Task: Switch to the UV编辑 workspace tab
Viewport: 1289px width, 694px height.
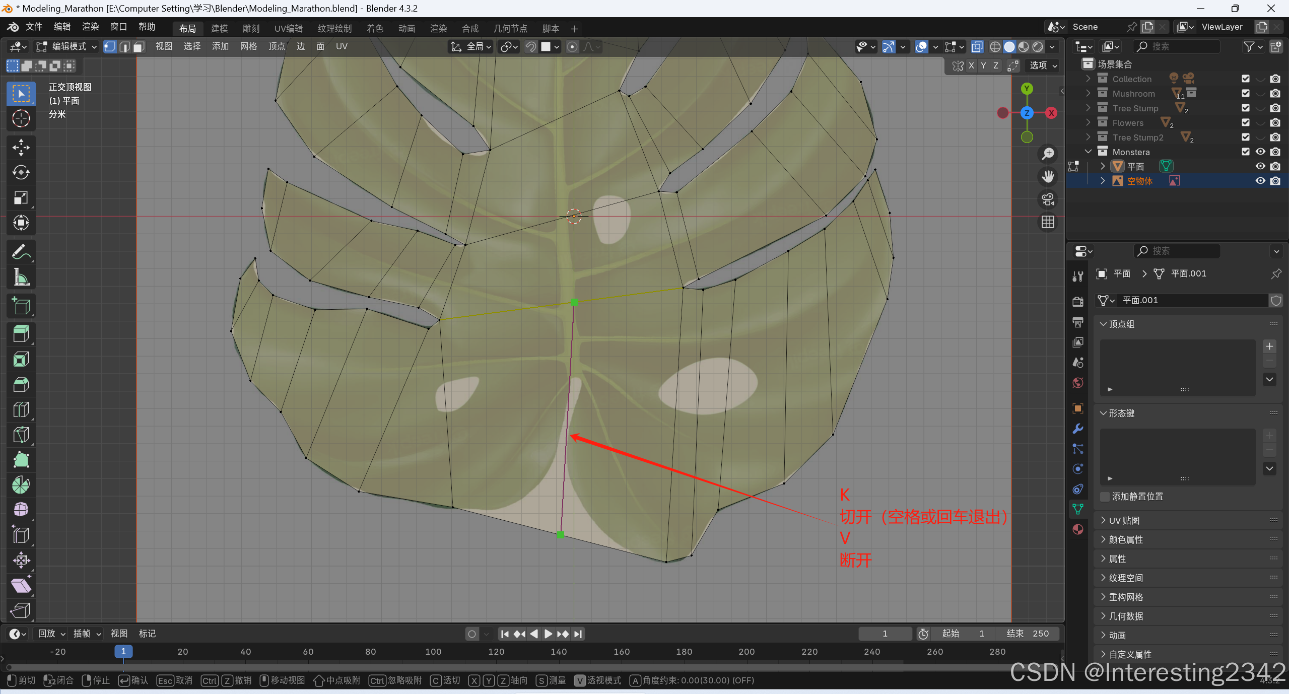Action: pyautogui.click(x=288, y=29)
